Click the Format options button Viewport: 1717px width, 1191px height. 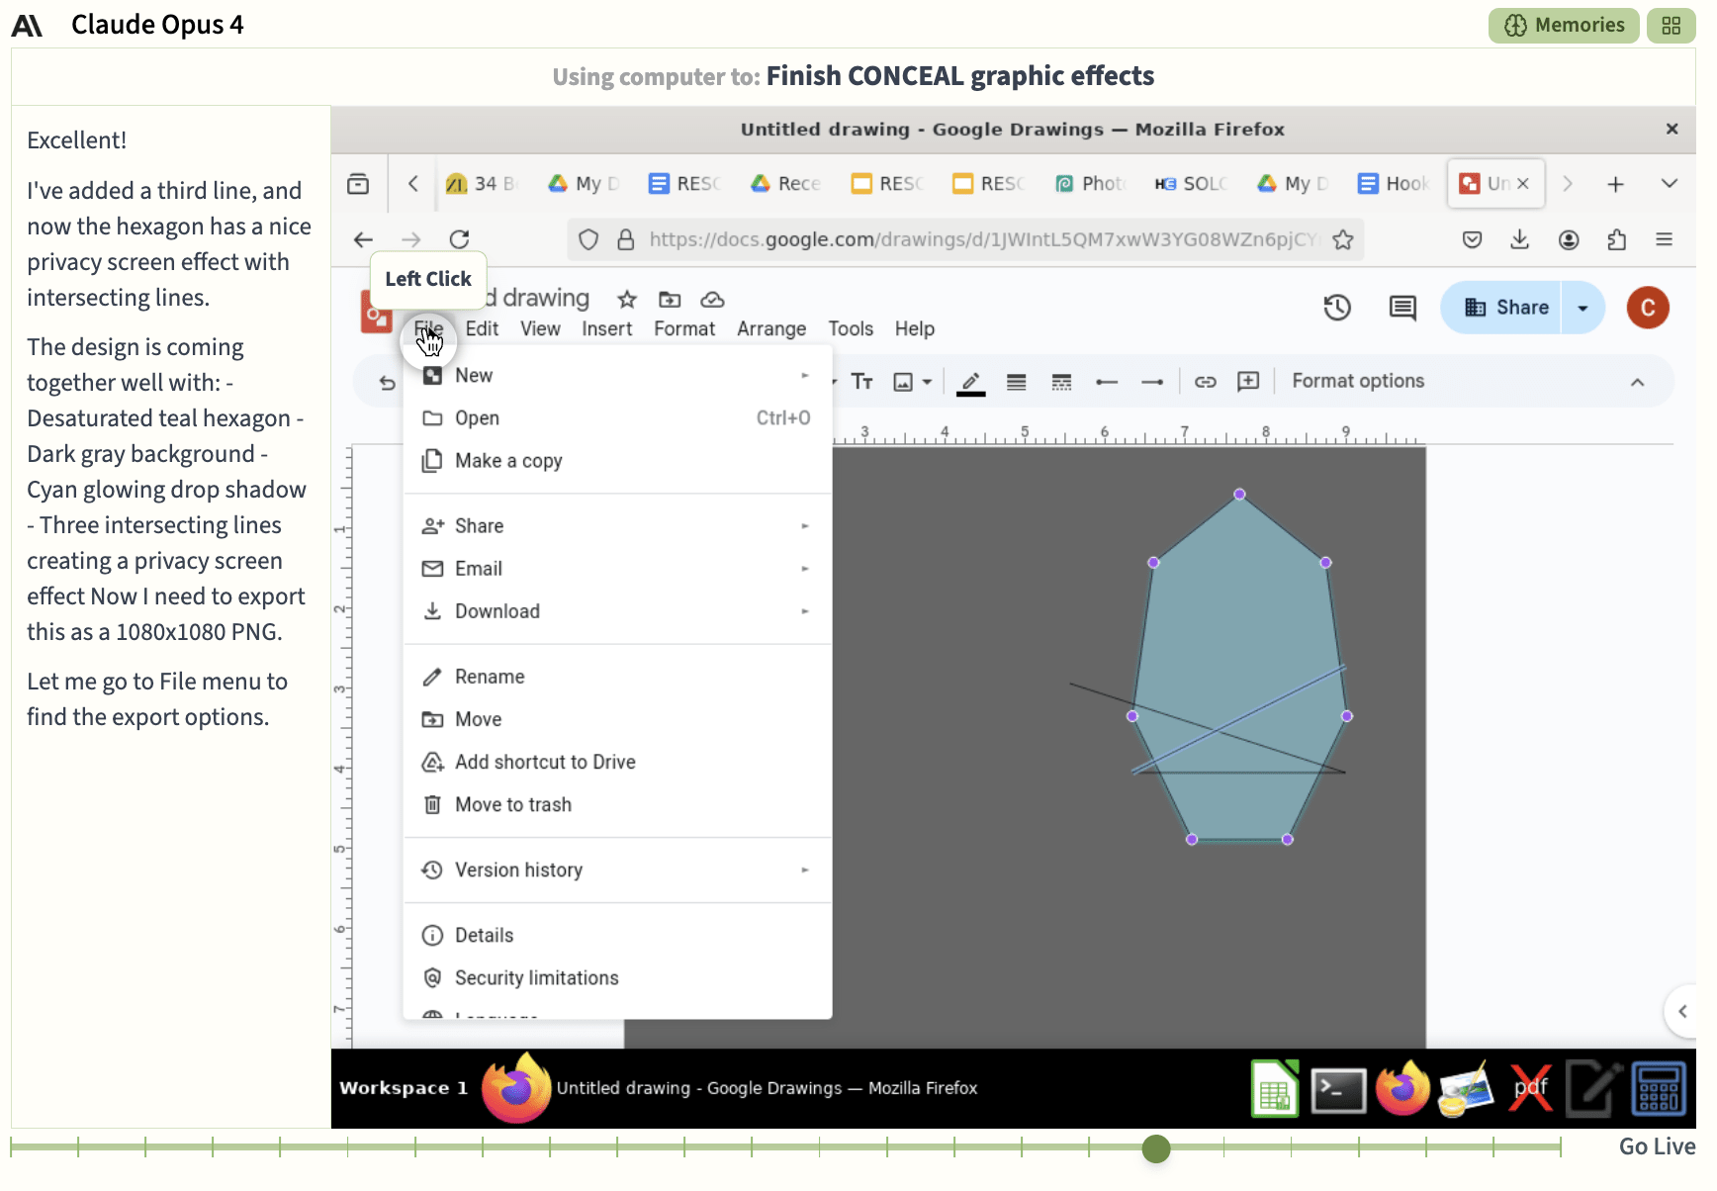pos(1357,381)
